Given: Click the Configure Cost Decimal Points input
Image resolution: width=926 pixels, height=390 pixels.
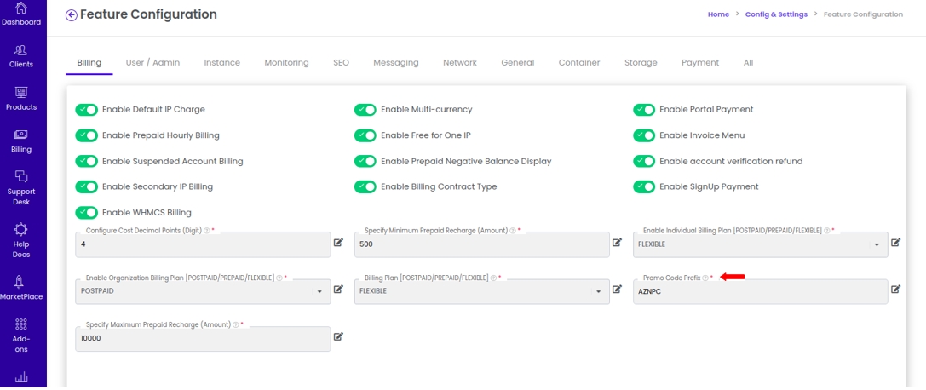Looking at the screenshot, I should 203,244.
